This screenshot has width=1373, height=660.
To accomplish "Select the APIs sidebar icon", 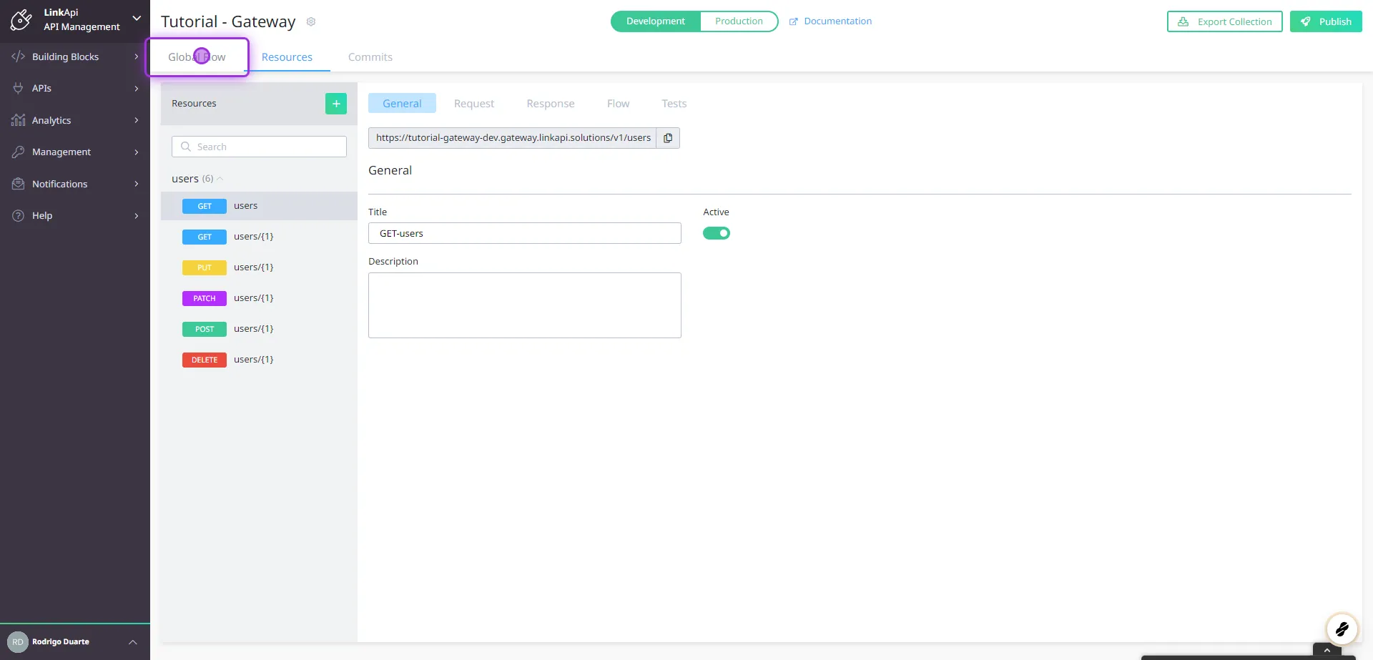I will tap(41, 88).
